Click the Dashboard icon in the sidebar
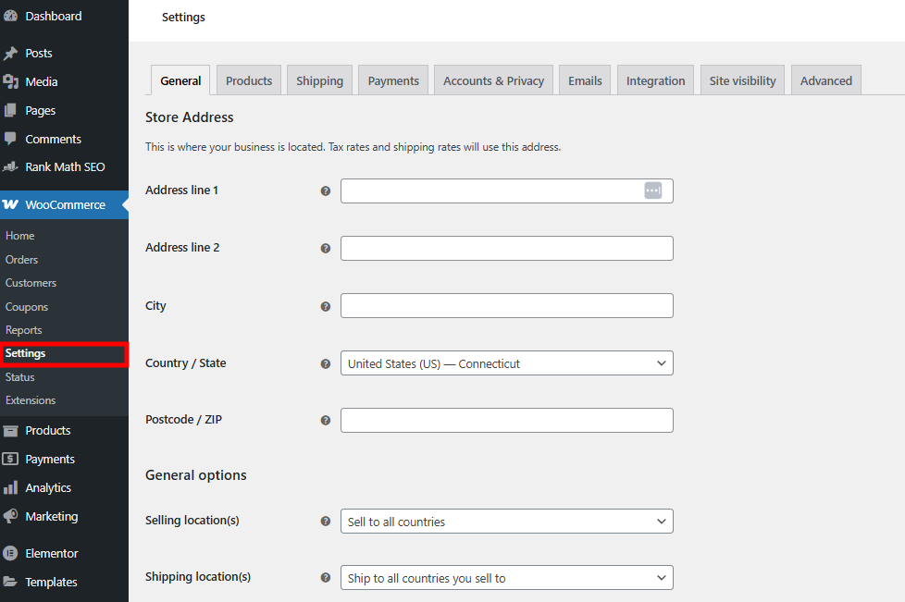The image size is (905, 602). click(x=13, y=16)
